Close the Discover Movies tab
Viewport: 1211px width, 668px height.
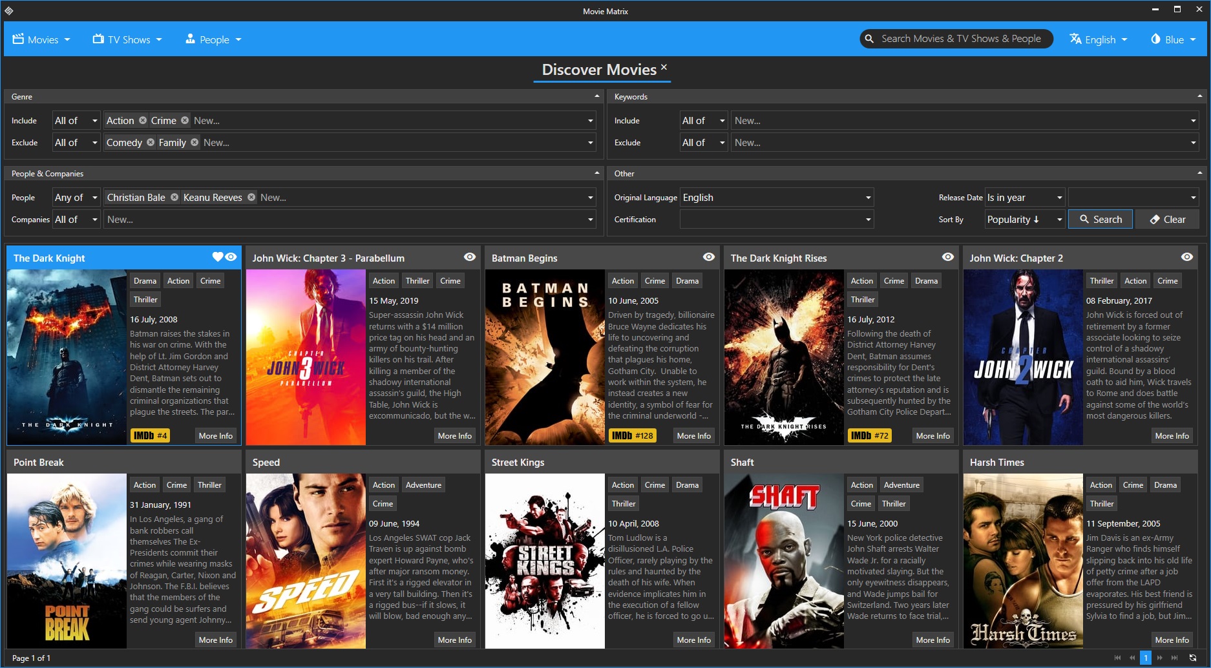point(664,67)
